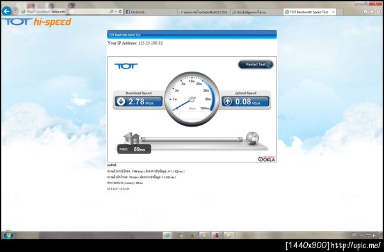This screenshot has width=384, height=252.
Task: Switch to the third Thai-titled browser tab
Action: 257,12
